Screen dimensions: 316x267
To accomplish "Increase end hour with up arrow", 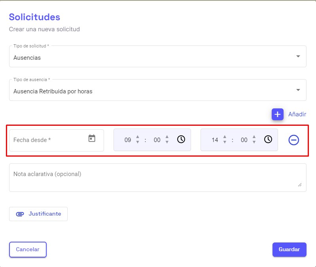I will point(225,137).
